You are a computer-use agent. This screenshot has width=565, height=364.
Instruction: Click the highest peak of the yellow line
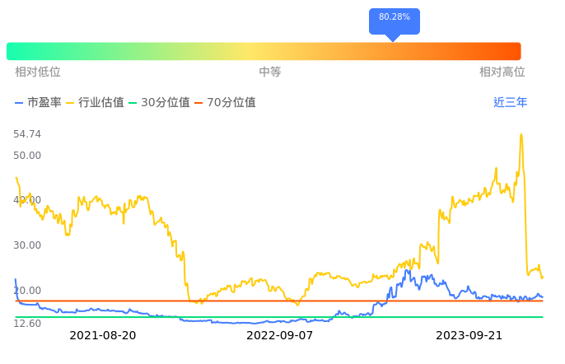(x=521, y=134)
